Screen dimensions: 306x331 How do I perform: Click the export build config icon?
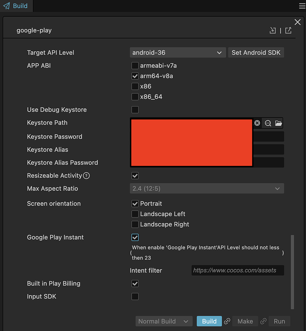click(x=288, y=30)
